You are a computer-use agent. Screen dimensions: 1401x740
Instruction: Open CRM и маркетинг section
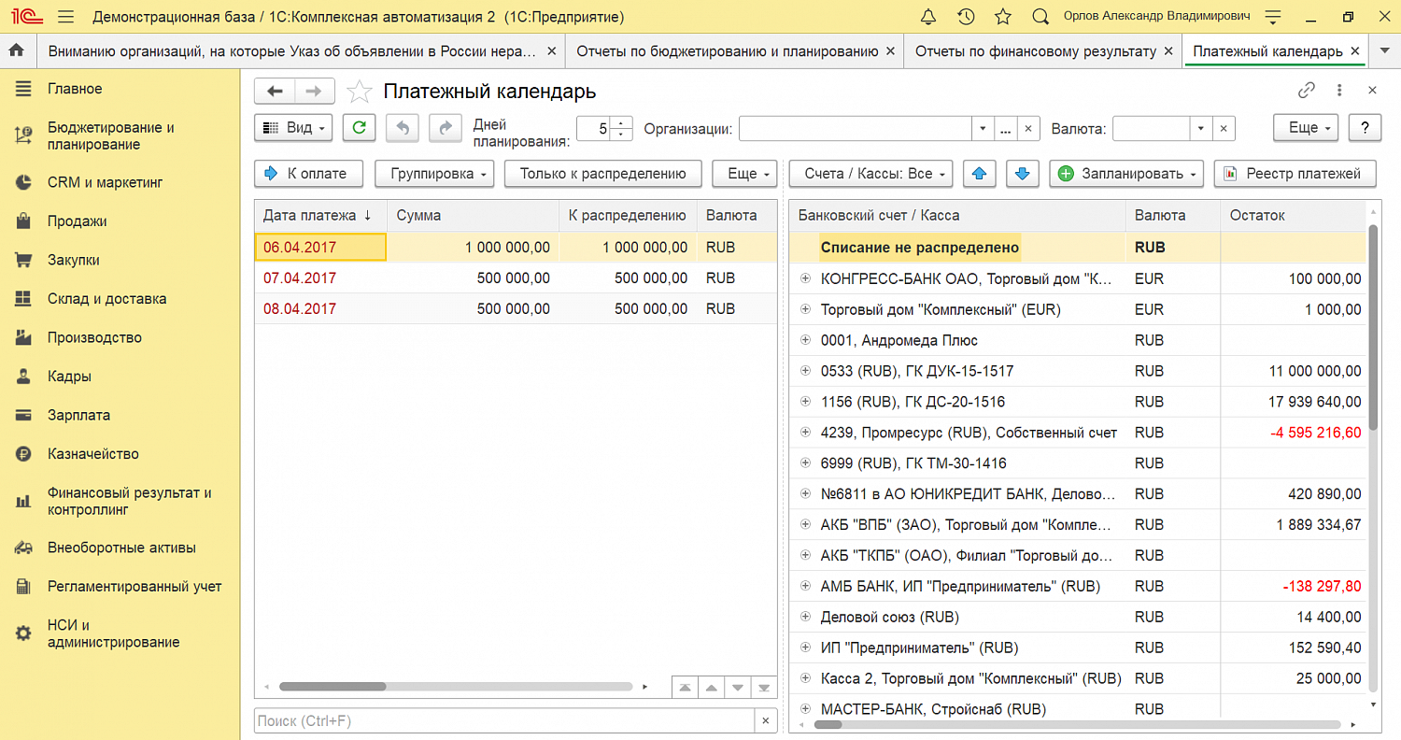pos(106,182)
